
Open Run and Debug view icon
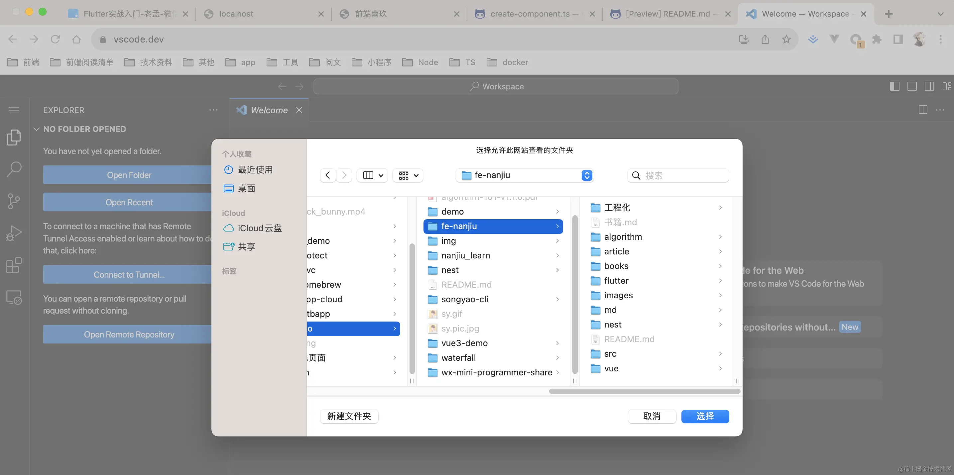coord(14,233)
